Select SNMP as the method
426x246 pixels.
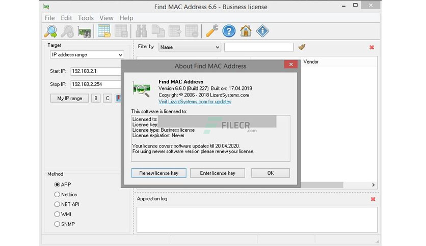pos(57,224)
